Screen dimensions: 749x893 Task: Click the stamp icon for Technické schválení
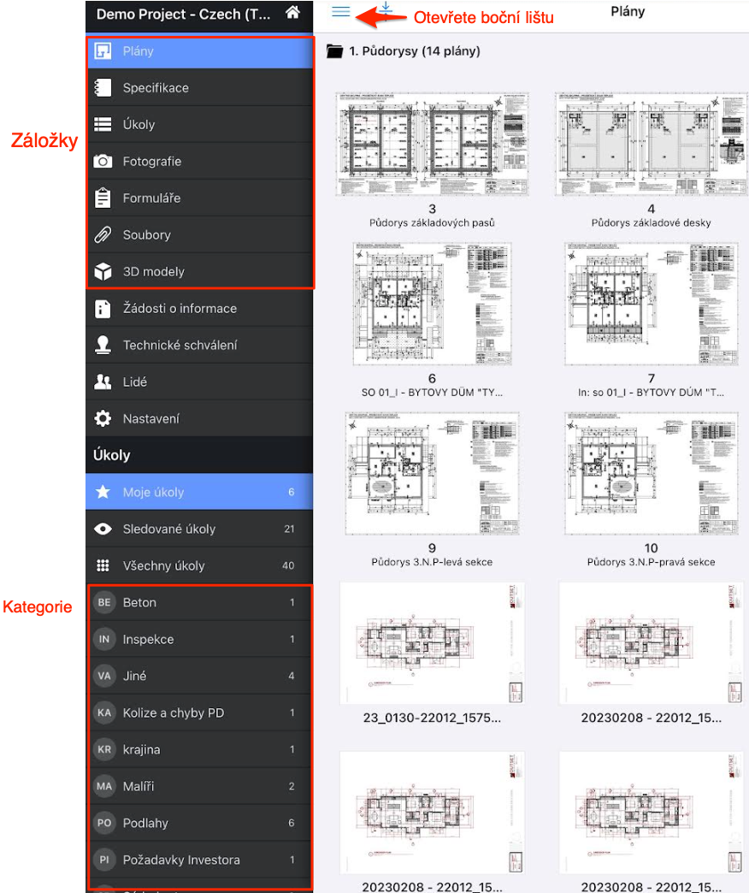103,345
